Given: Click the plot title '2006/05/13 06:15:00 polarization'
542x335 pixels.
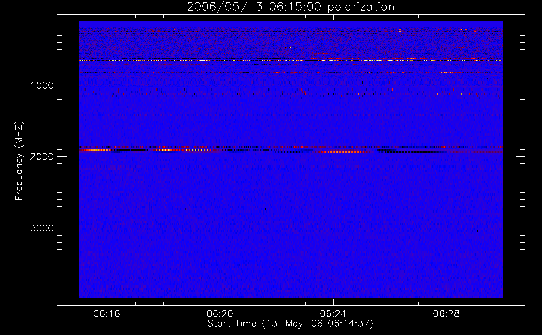Looking at the screenshot, I should [x=290, y=7].
